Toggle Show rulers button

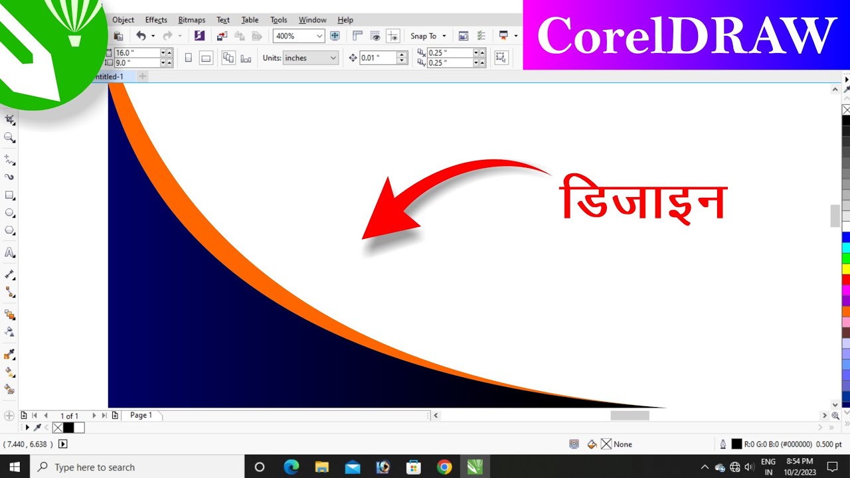358,36
